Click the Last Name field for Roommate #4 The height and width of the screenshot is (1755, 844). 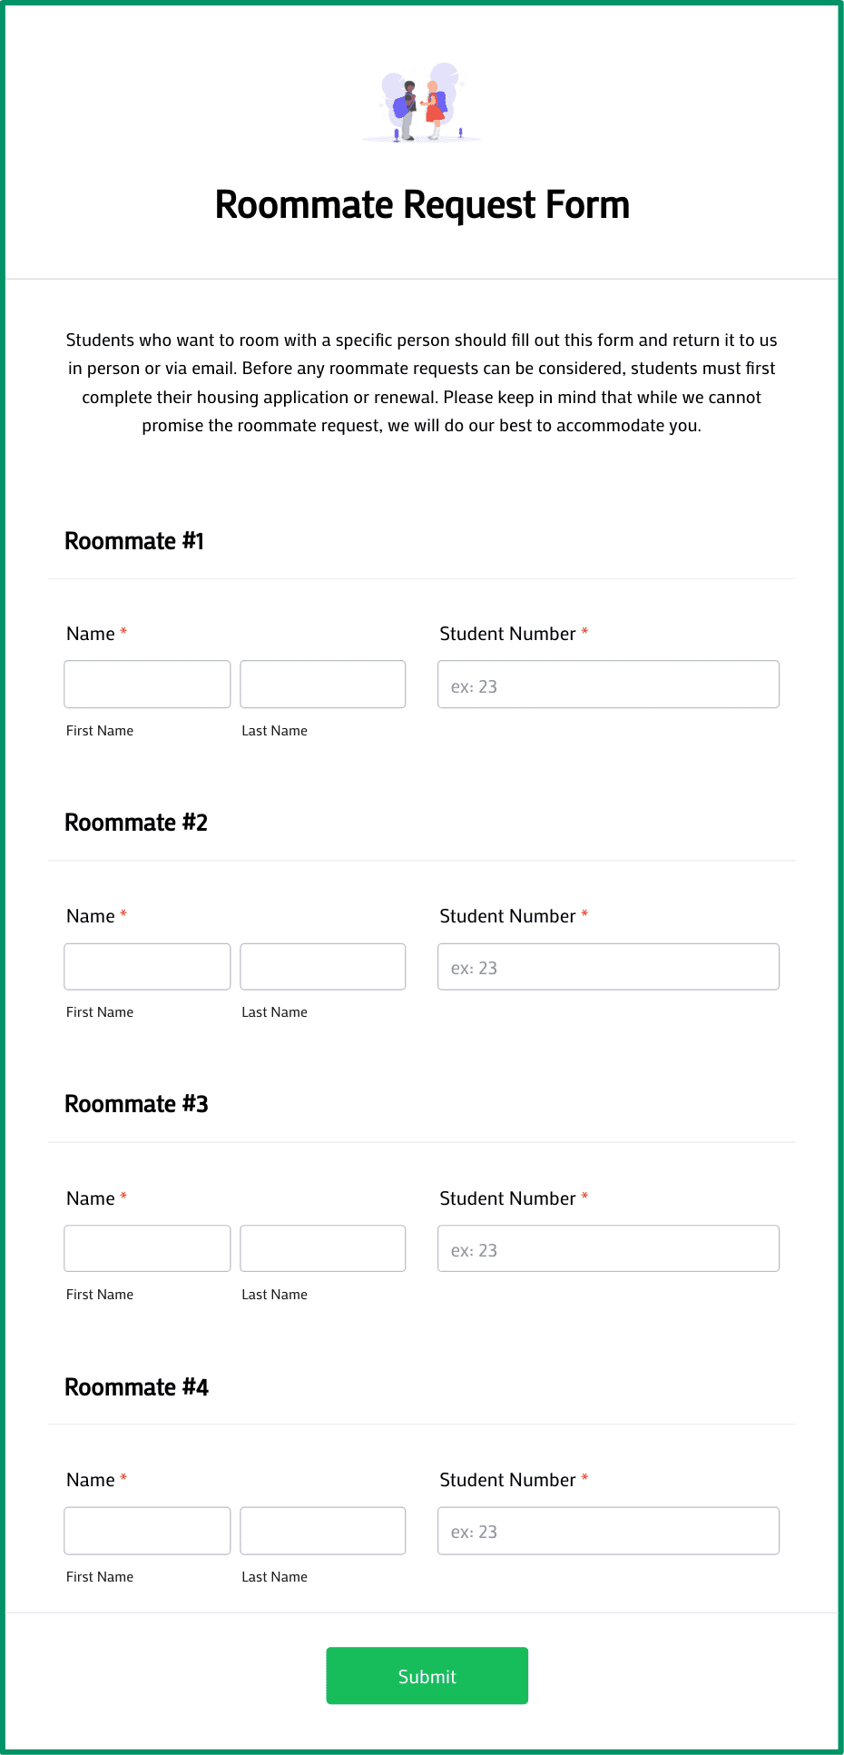point(322,1530)
